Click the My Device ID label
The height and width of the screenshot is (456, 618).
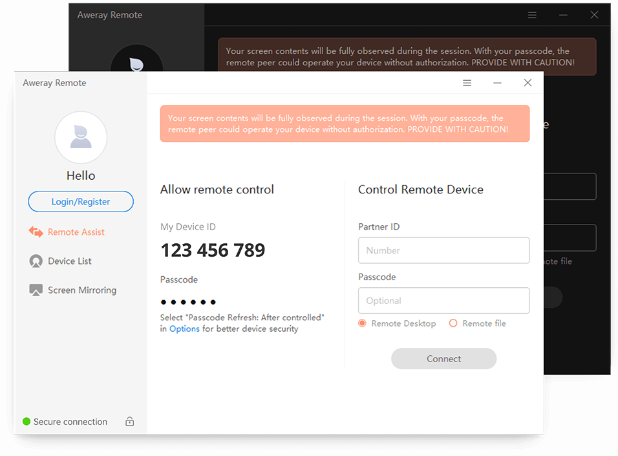coord(188,227)
